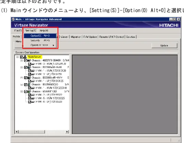This screenshot has height=143, width=184.
Task: Collapse the BladeServer root node
Action: coord(18,57)
